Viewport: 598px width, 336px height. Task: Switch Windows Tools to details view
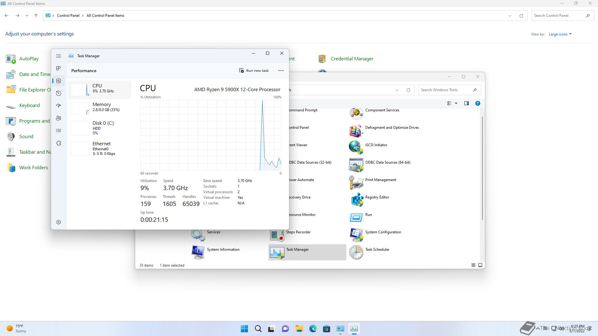tap(473, 265)
